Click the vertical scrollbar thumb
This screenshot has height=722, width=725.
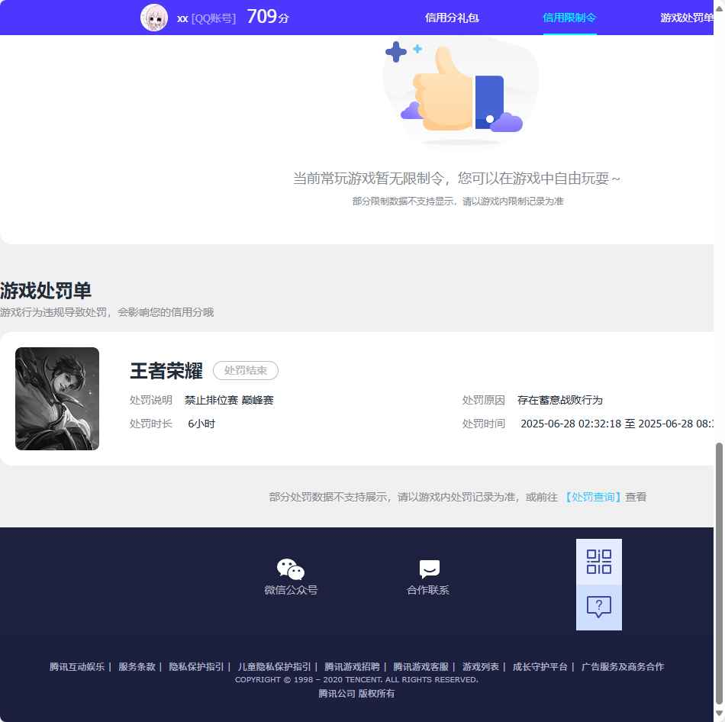[x=719, y=573]
